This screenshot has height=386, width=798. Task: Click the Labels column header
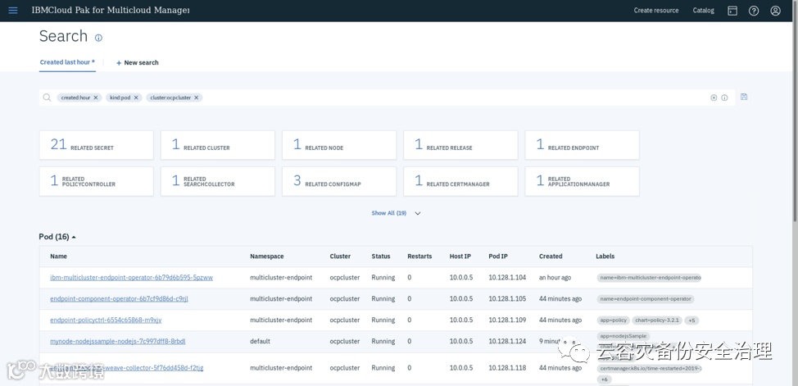point(605,257)
